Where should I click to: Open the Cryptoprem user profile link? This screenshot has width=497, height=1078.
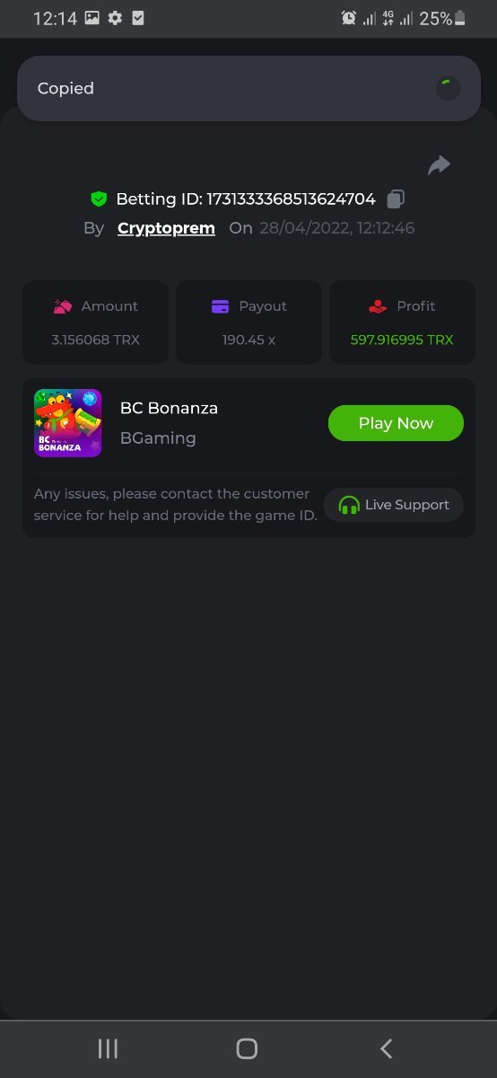pyautogui.click(x=166, y=228)
